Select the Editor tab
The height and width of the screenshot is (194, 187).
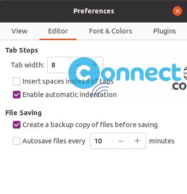[58, 31]
